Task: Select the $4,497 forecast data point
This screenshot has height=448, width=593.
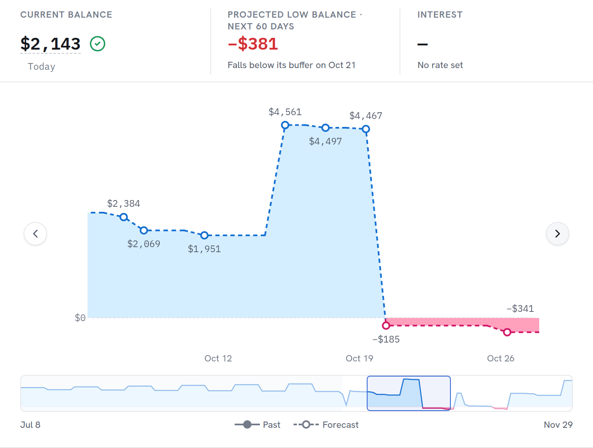Action: pos(326,128)
